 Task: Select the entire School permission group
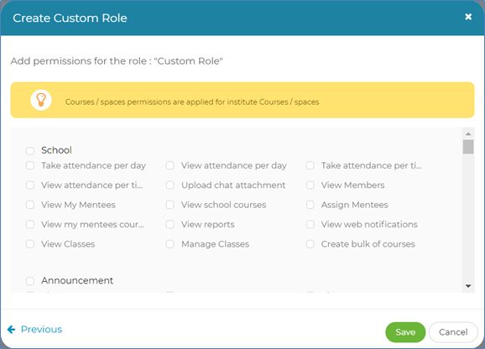pos(30,151)
